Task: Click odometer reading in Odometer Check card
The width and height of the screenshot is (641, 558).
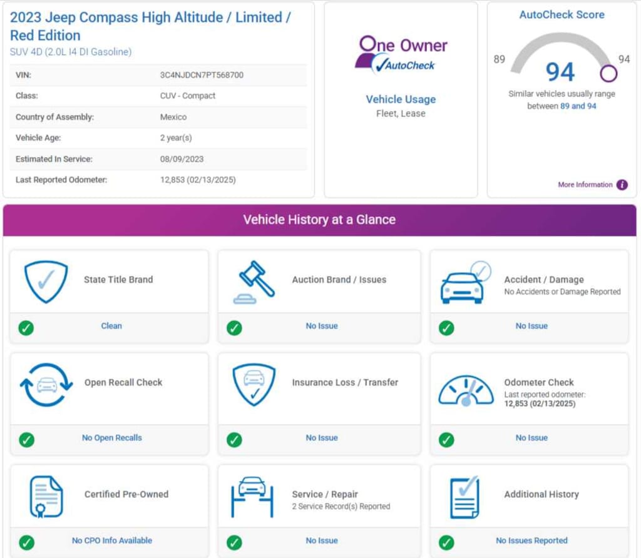Action: 540,403
